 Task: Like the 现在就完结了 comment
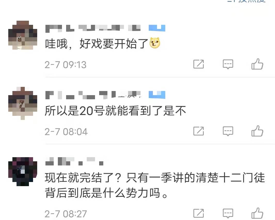pos(257,213)
